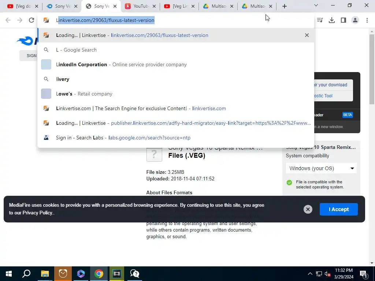Click the BETA badge

(x=348, y=115)
